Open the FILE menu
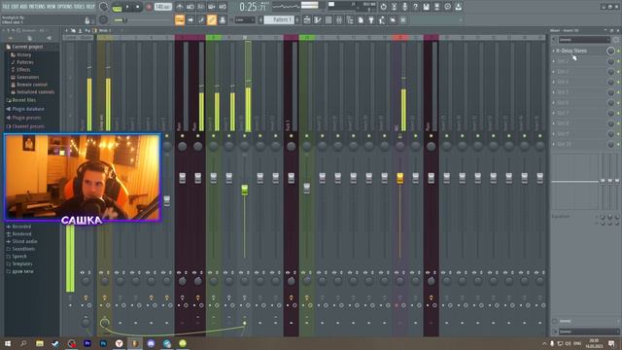Viewport: 622px width, 350px height. (6, 7)
